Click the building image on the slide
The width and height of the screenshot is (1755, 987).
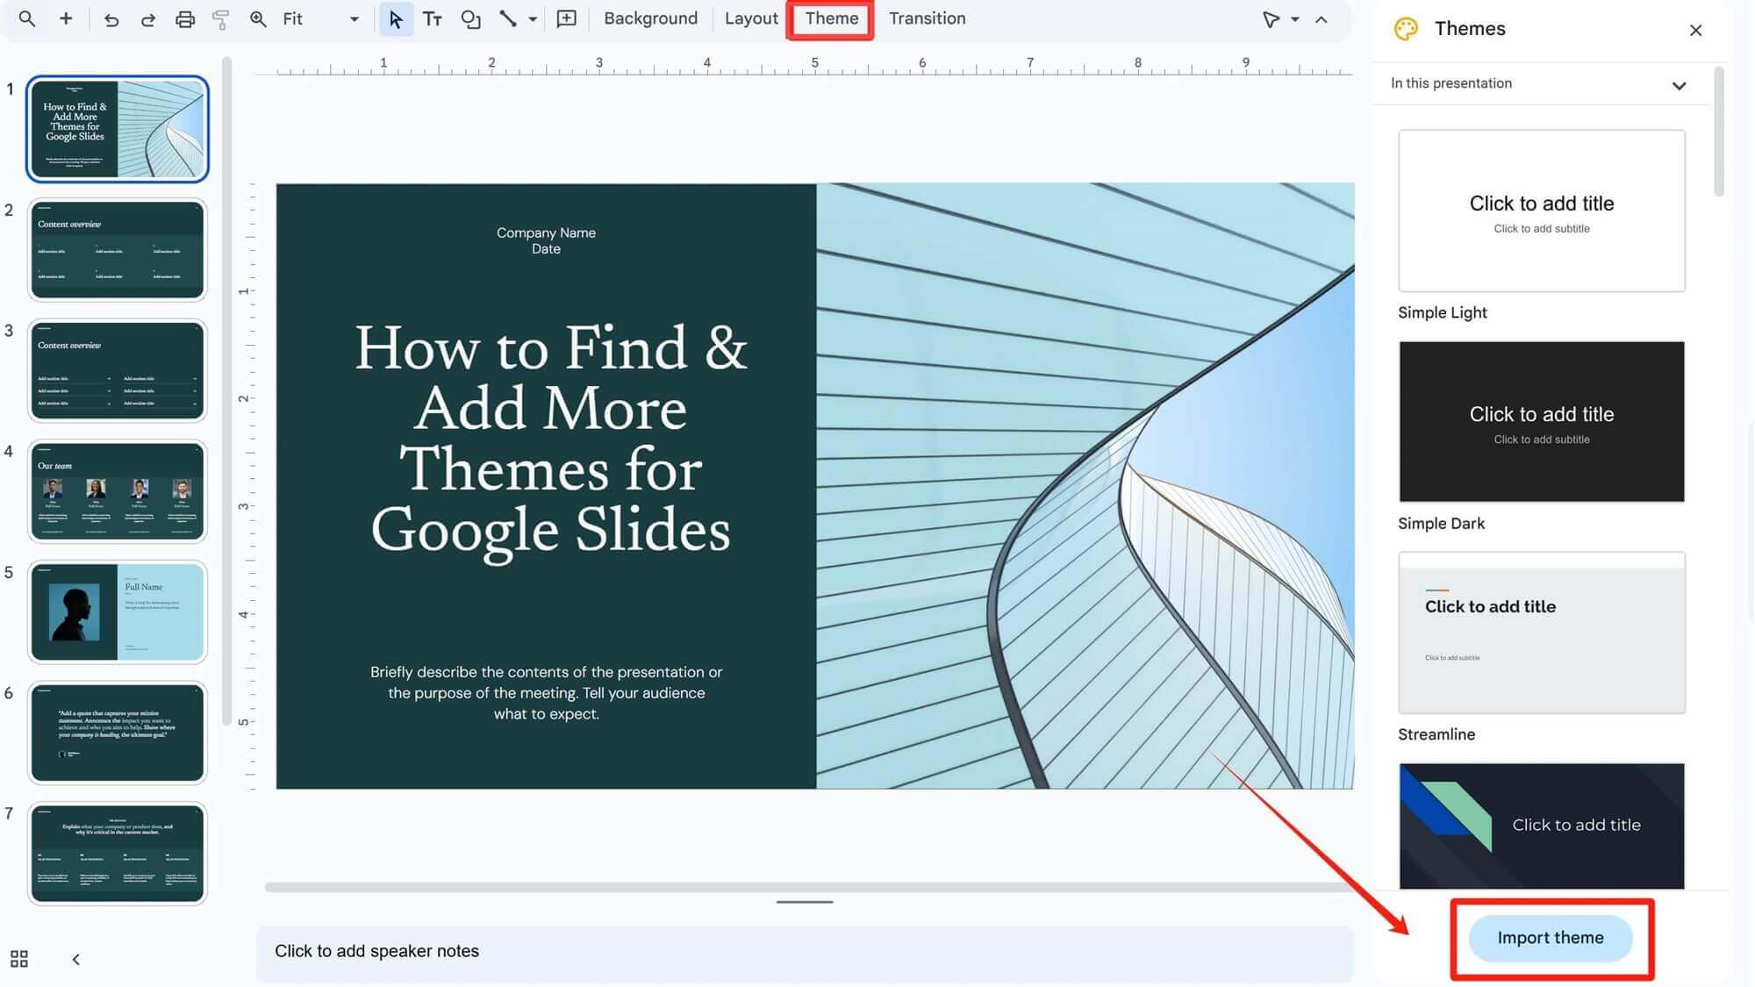[x=1085, y=485]
